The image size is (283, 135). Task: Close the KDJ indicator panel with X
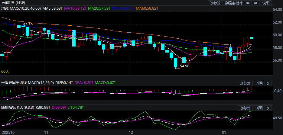pyautogui.click(x=268, y=108)
